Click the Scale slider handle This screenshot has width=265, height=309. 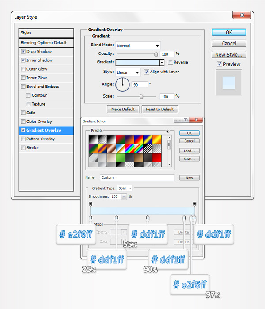coord(141,96)
